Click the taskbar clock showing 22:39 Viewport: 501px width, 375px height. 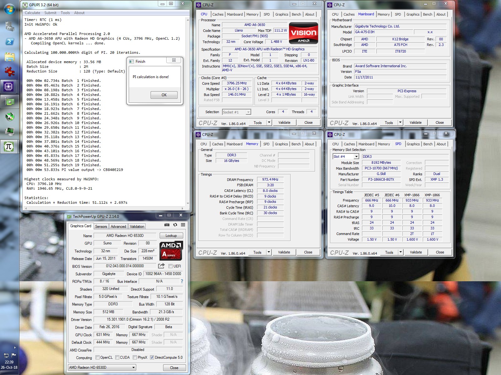pyautogui.click(x=9, y=362)
